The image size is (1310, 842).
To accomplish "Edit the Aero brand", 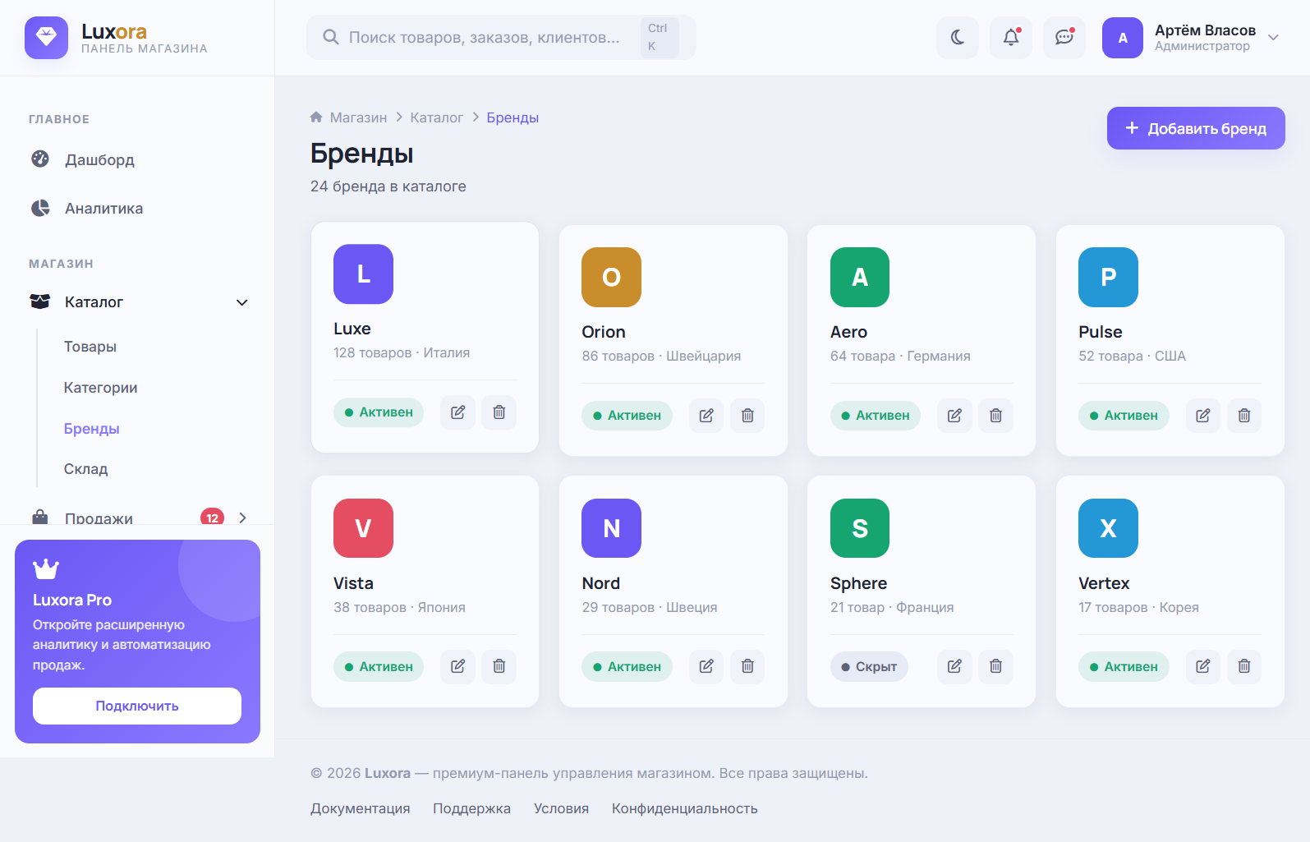I will tap(954, 416).
